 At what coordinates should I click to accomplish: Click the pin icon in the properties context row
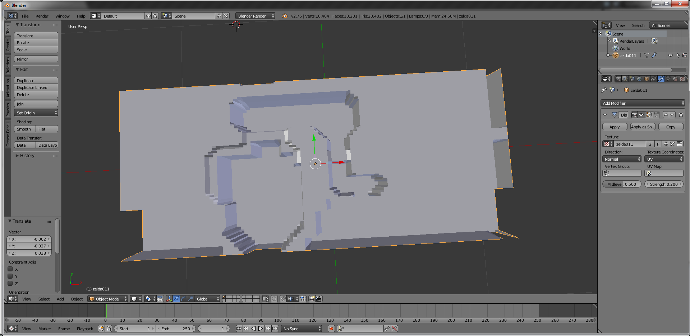pos(604,90)
